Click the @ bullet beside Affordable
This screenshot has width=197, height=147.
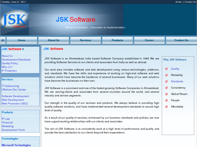166,107
